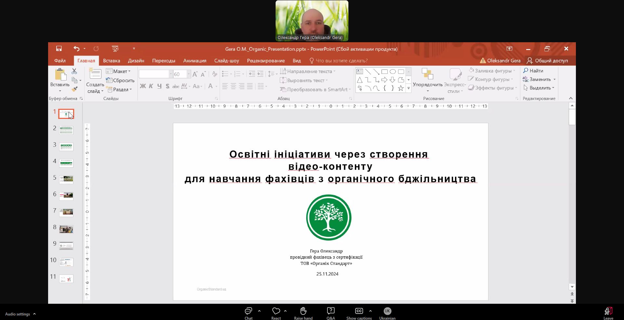
Task: Pick the Rectangle shape from the gallery
Action: click(x=384, y=71)
